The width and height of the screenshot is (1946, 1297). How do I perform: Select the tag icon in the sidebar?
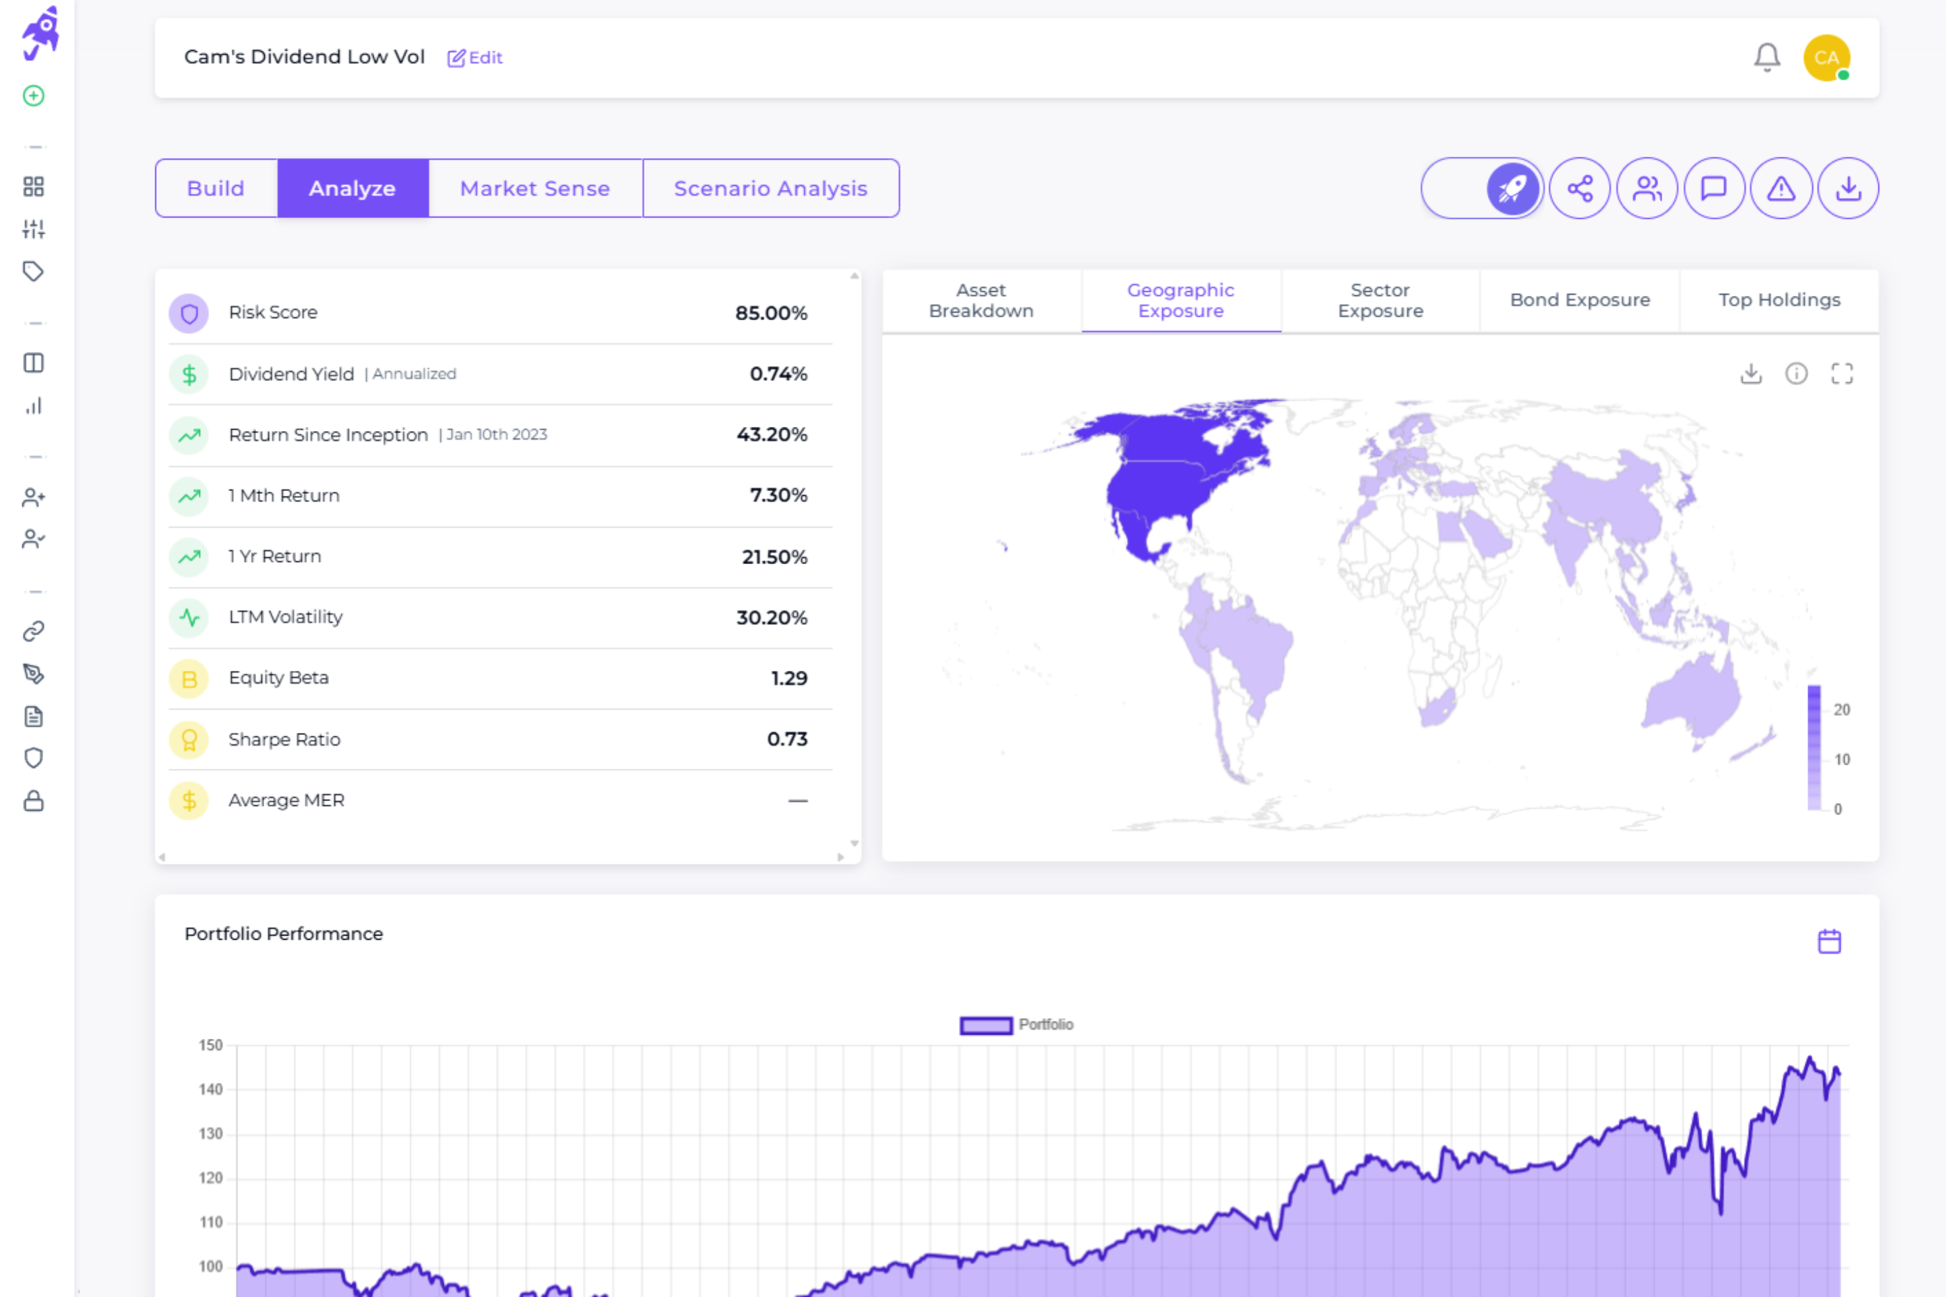34,272
